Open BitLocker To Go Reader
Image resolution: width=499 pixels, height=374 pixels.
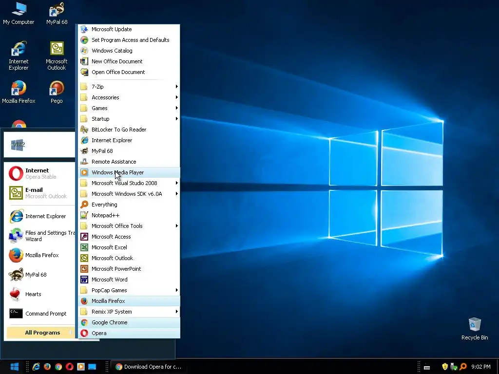tap(129, 130)
